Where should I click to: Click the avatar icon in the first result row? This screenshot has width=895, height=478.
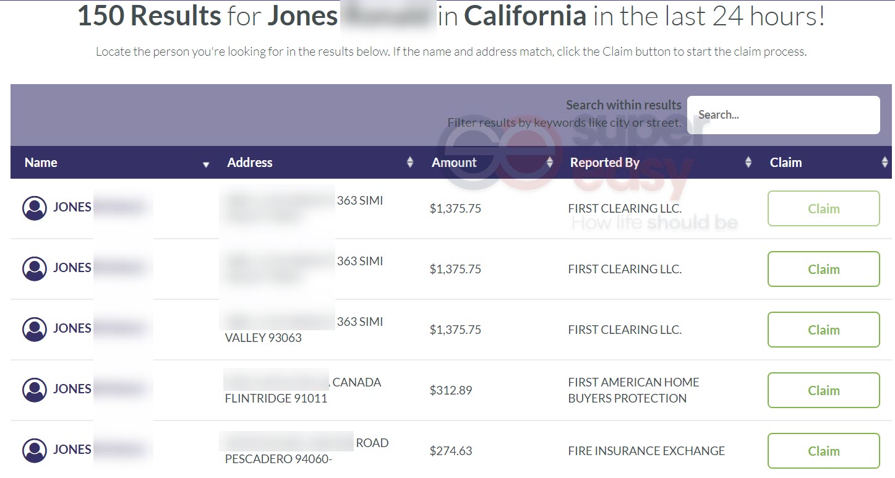[35, 208]
